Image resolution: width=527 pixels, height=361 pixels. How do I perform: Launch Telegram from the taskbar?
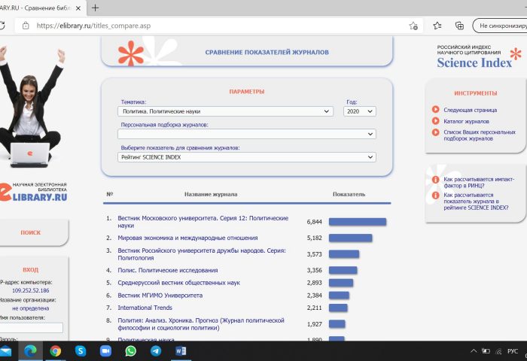(155, 350)
